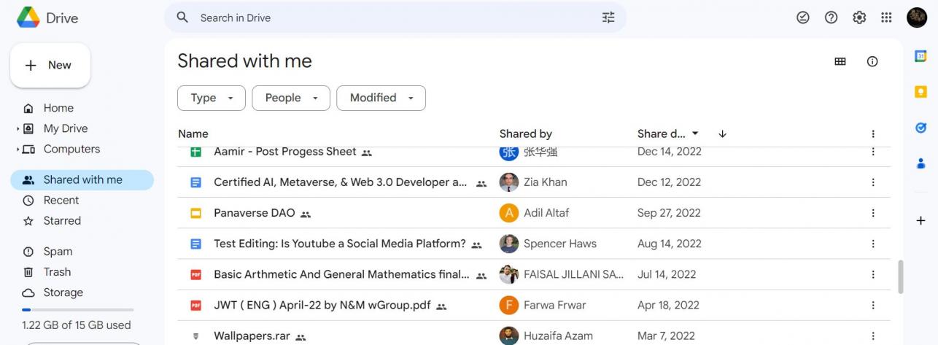Click sharer name Spencer Haws
The width and height of the screenshot is (938, 345).
(x=560, y=244)
